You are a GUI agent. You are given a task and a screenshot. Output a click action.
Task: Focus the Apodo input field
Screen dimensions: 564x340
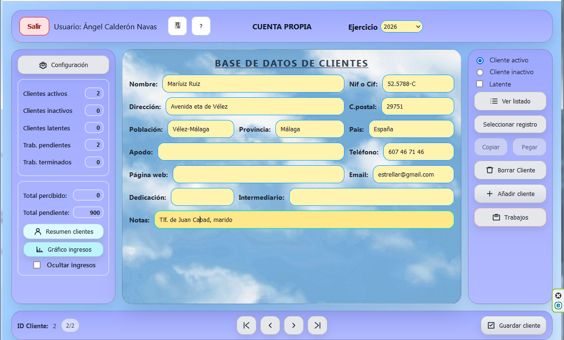(251, 152)
